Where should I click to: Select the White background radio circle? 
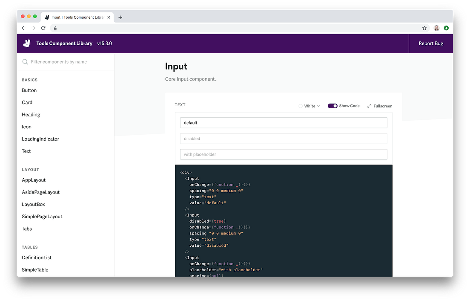pyautogui.click(x=300, y=106)
